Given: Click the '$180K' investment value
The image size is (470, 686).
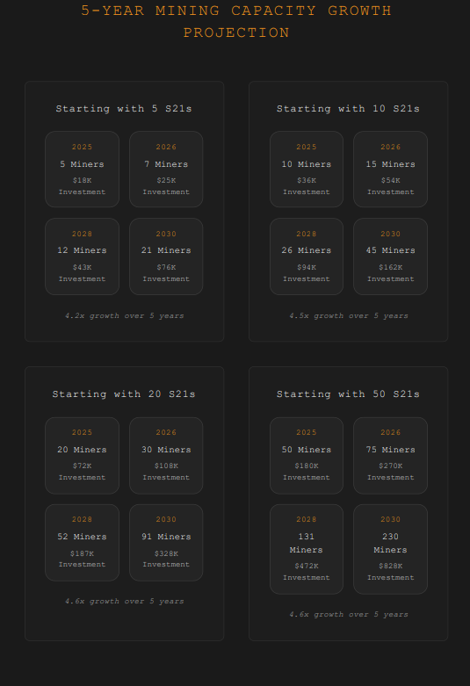Looking at the screenshot, I should [x=307, y=466].
